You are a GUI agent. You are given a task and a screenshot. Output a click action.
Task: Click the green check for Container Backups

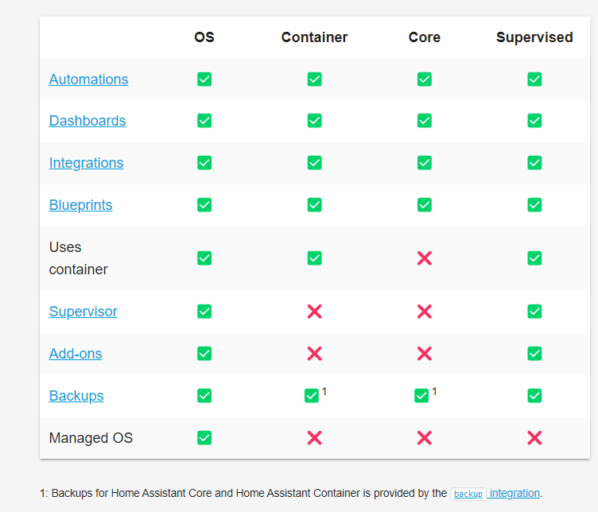pyautogui.click(x=312, y=396)
